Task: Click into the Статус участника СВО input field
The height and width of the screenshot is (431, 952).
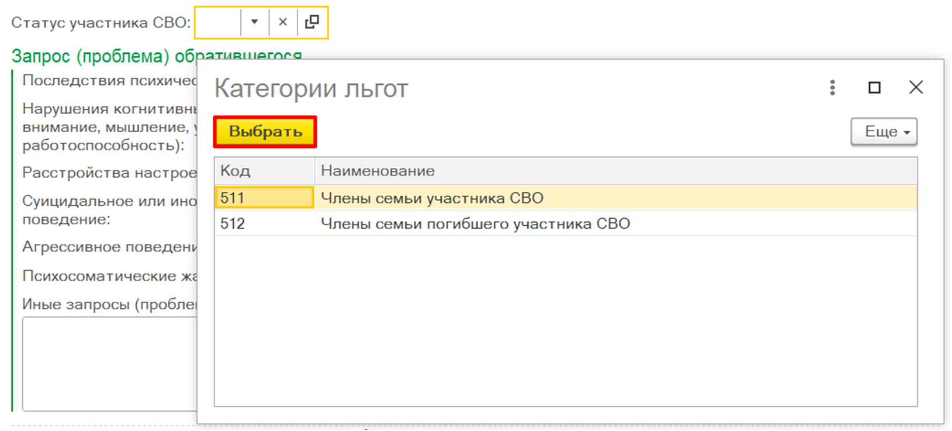Action: (217, 22)
